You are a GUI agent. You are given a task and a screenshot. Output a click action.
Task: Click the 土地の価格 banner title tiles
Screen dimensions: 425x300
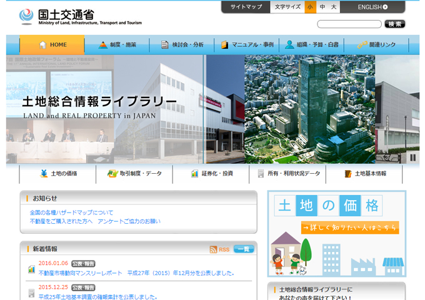pos(328,206)
